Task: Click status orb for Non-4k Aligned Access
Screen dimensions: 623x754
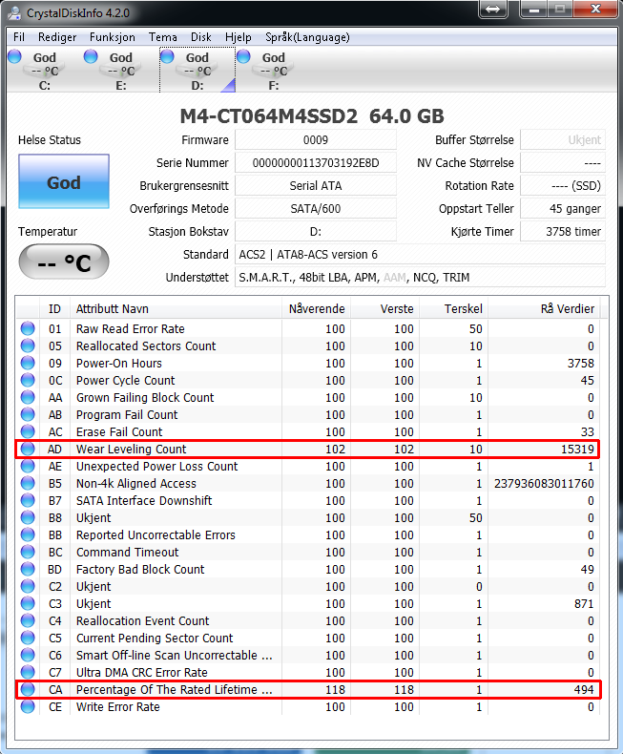Action: (28, 483)
